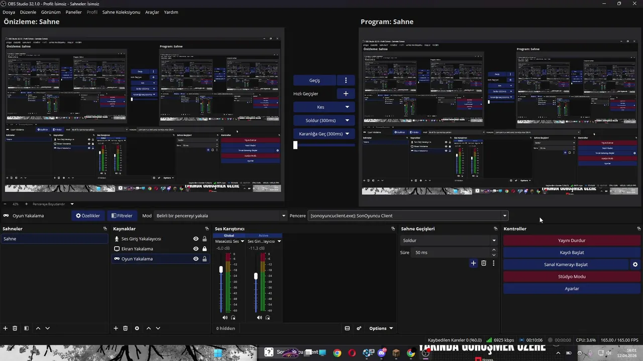
Task: Open advanced audio properties gears icon
Action: pyautogui.click(x=359, y=328)
